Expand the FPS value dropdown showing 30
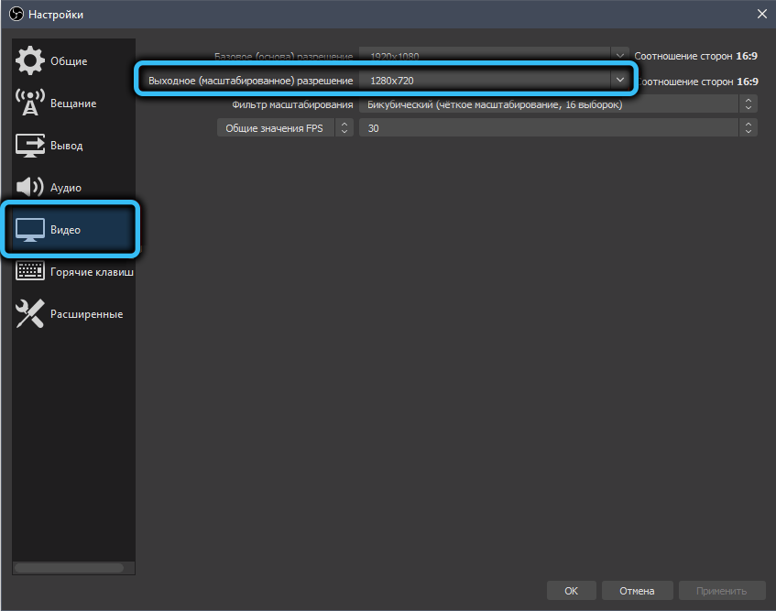Viewport: 776px width, 611px height. pyautogui.click(x=749, y=128)
